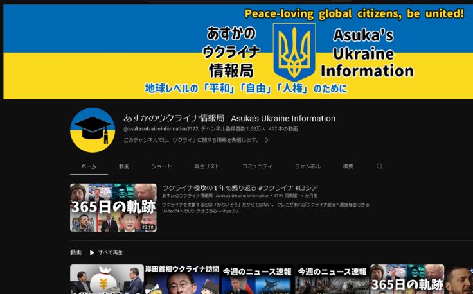Click the channel name under featured video
The image size is (473, 294).
coord(215,196)
